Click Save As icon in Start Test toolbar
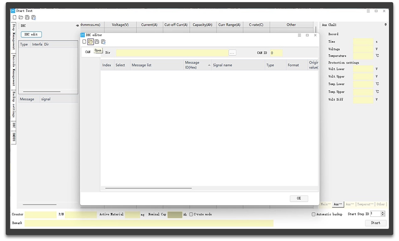 [x=34, y=17]
